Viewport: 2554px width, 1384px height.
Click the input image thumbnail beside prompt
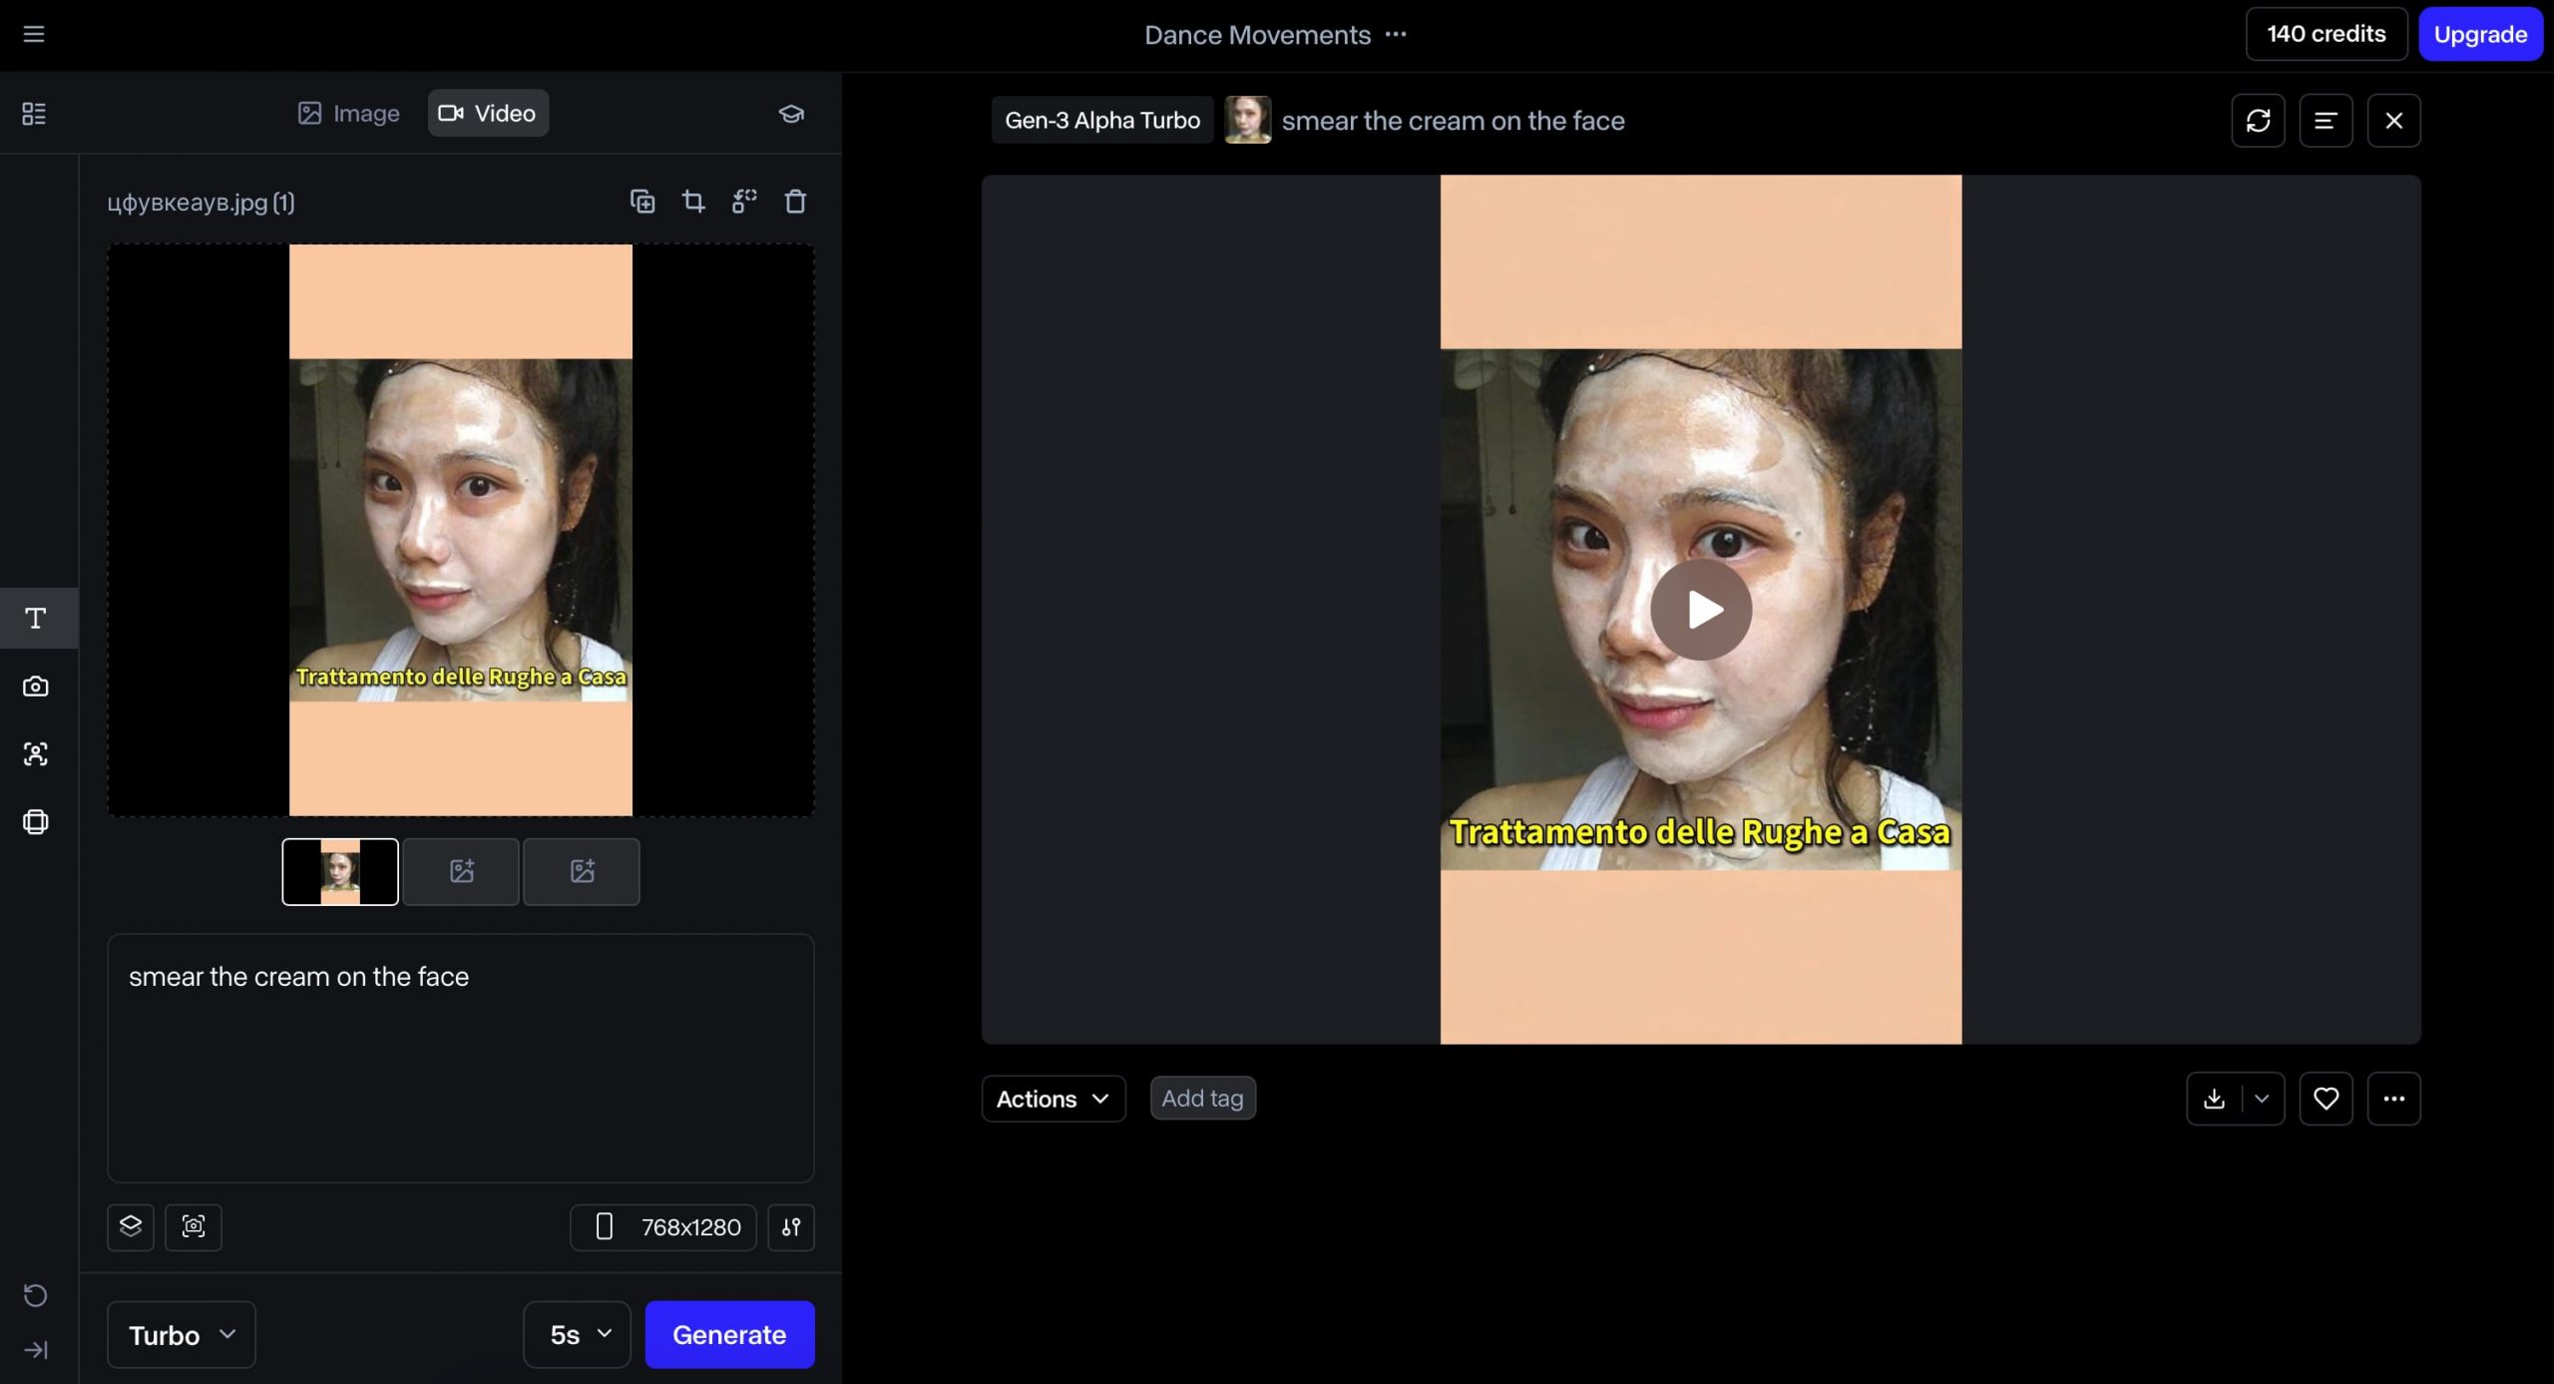coord(1248,121)
